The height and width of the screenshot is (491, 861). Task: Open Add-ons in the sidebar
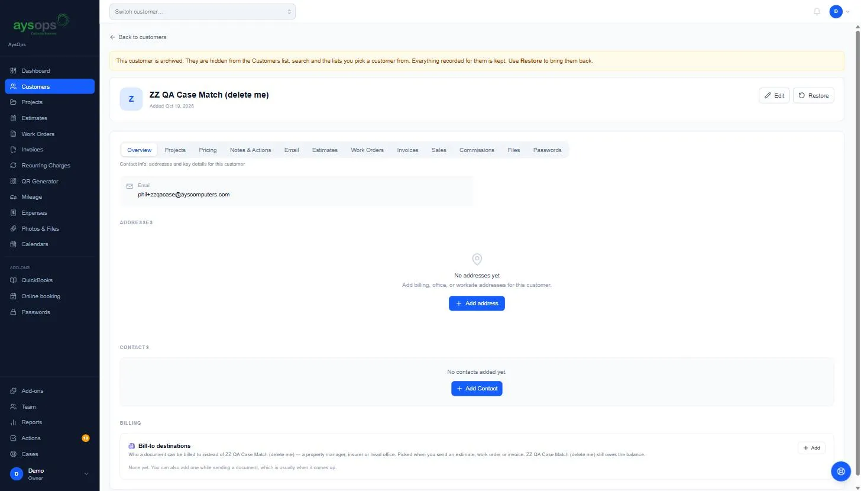(x=50, y=391)
